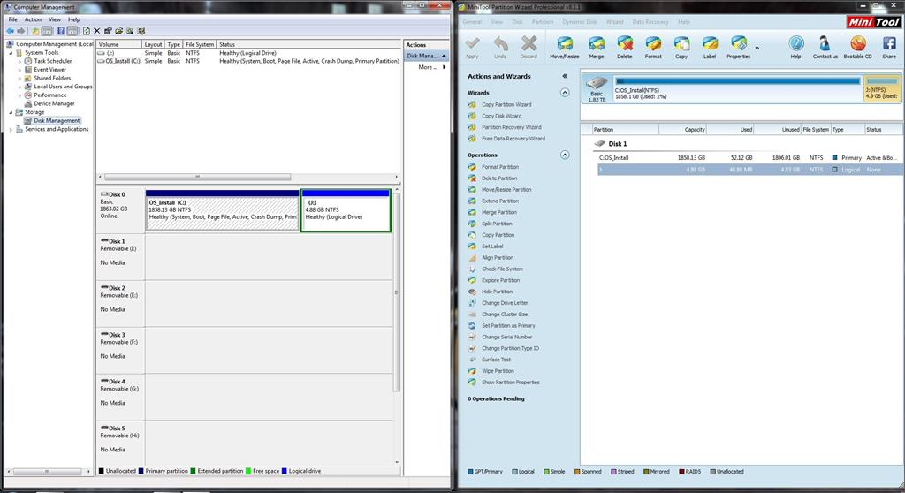Collapse the Disk Management actions header
The width and height of the screenshot is (905, 493).
tap(444, 56)
